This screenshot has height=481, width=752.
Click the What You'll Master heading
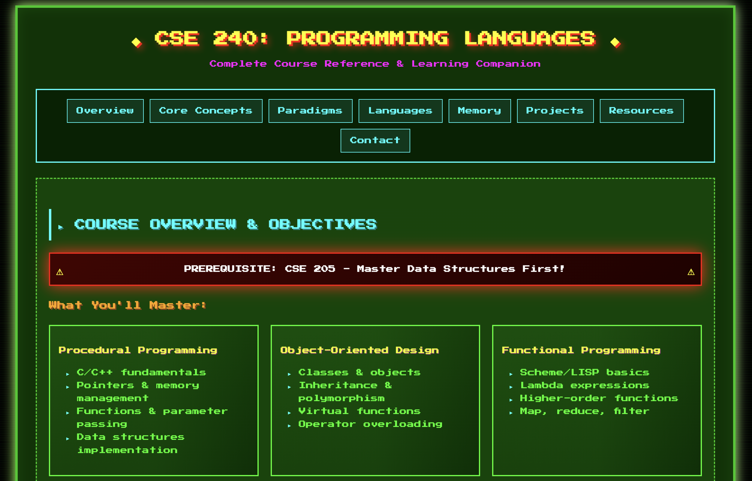(x=128, y=305)
